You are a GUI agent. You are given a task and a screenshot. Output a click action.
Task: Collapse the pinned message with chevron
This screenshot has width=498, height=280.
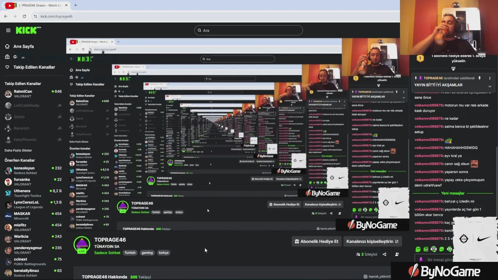pyautogui.click(x=490, y=86)
